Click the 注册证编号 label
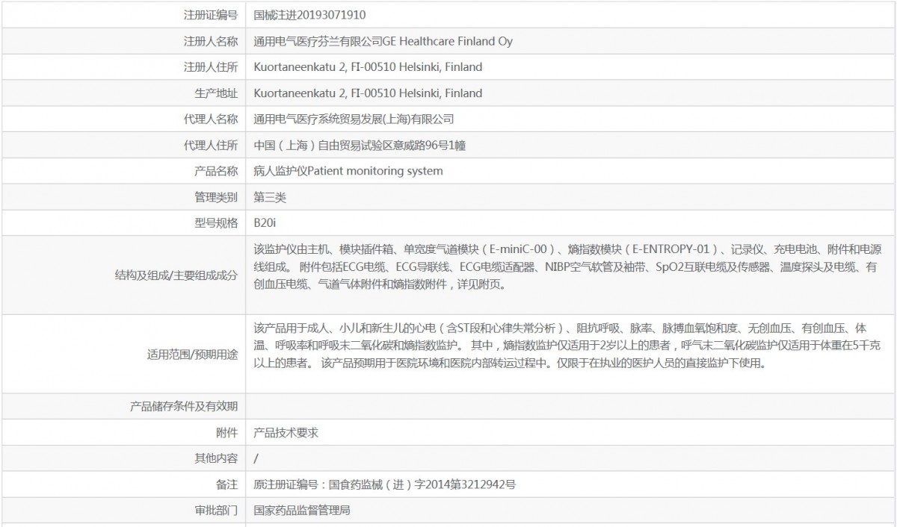 point(210,15)
